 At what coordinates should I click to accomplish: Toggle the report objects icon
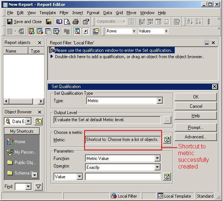(x=31, y=31)
